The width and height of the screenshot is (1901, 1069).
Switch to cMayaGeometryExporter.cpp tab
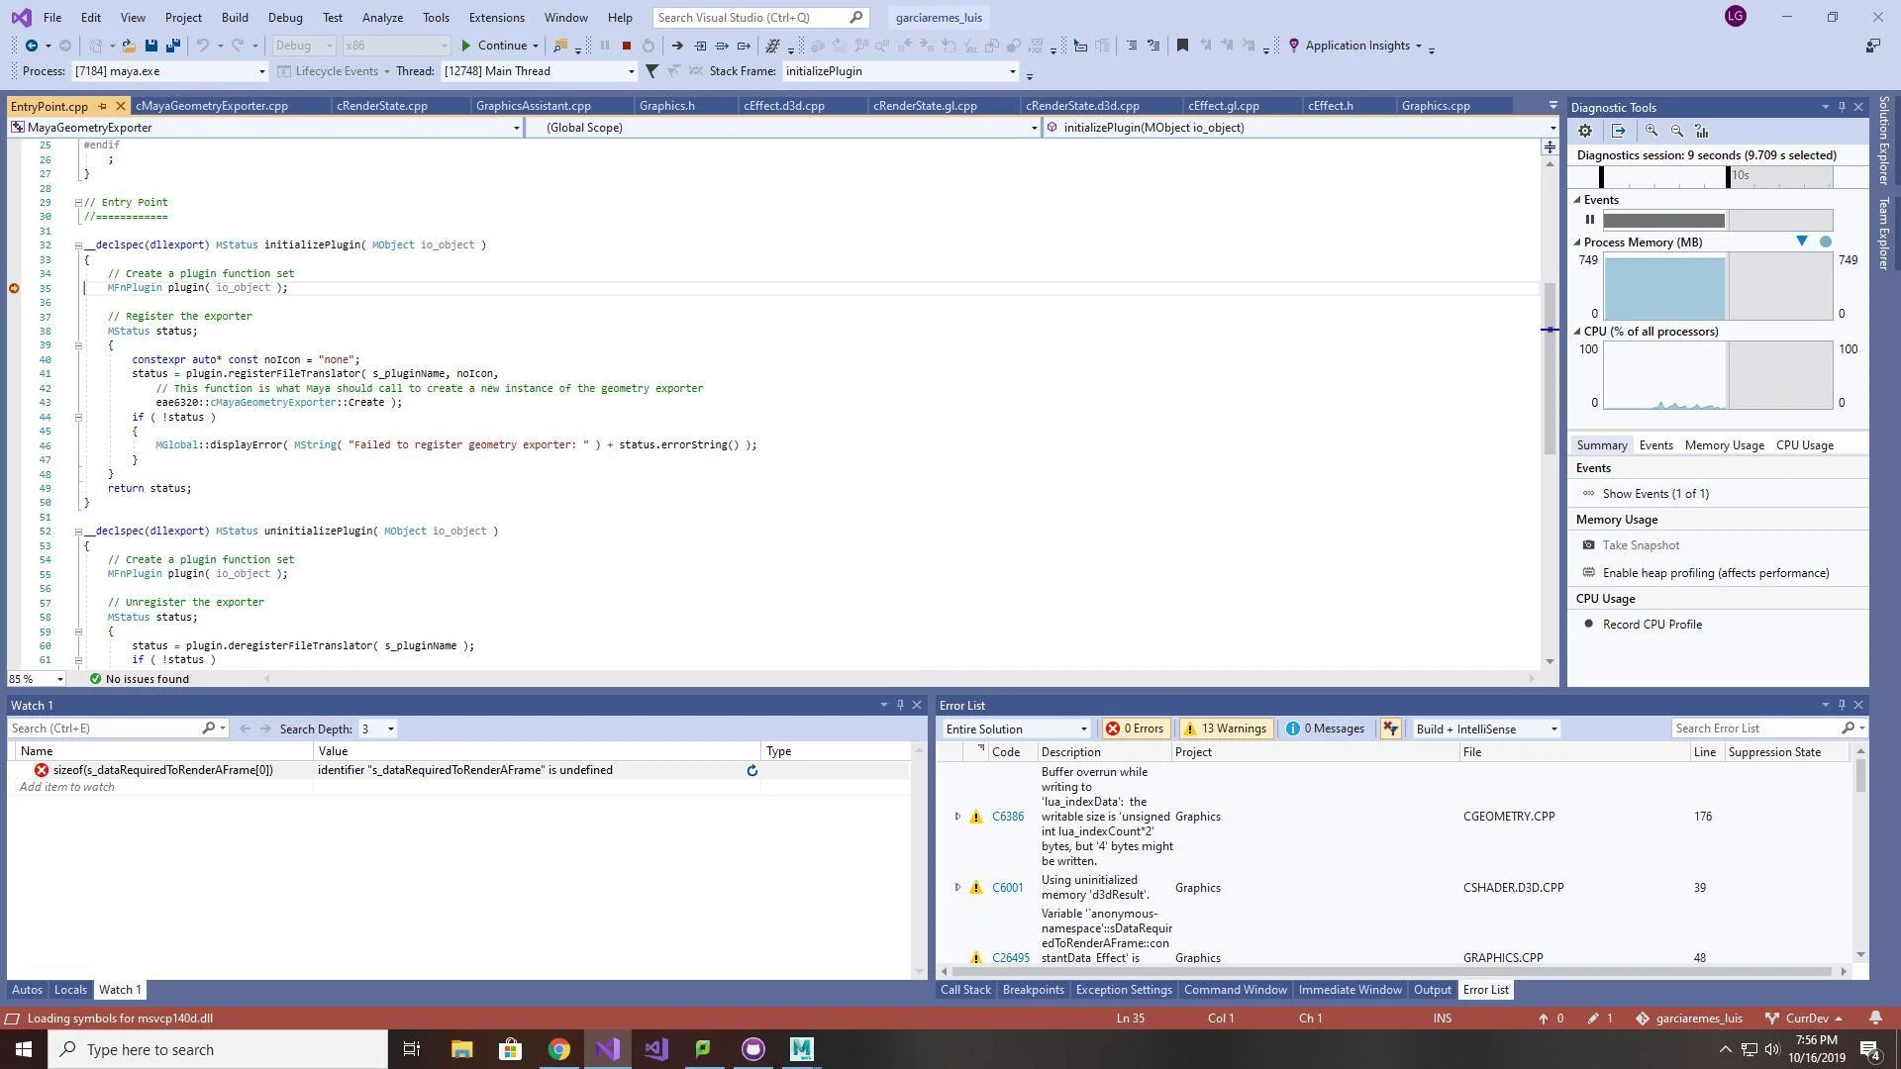tap(212, 106)
